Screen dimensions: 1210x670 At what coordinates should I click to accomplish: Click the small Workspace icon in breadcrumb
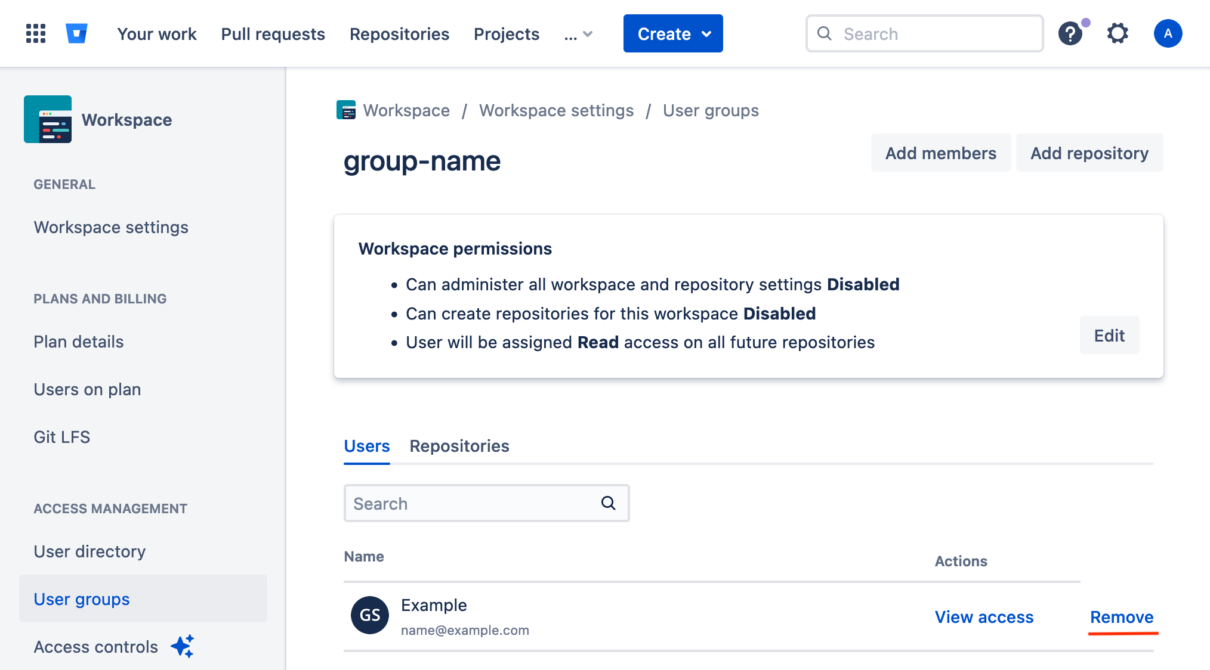(x=346, y=110)
